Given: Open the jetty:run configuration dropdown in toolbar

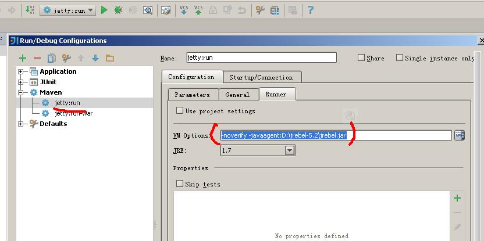Looking at the screenshot, I should tap(67, 10).
